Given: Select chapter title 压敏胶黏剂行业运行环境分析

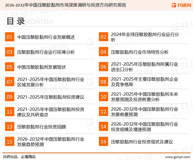Looking at the screenshot, I should tap(46, 52).
